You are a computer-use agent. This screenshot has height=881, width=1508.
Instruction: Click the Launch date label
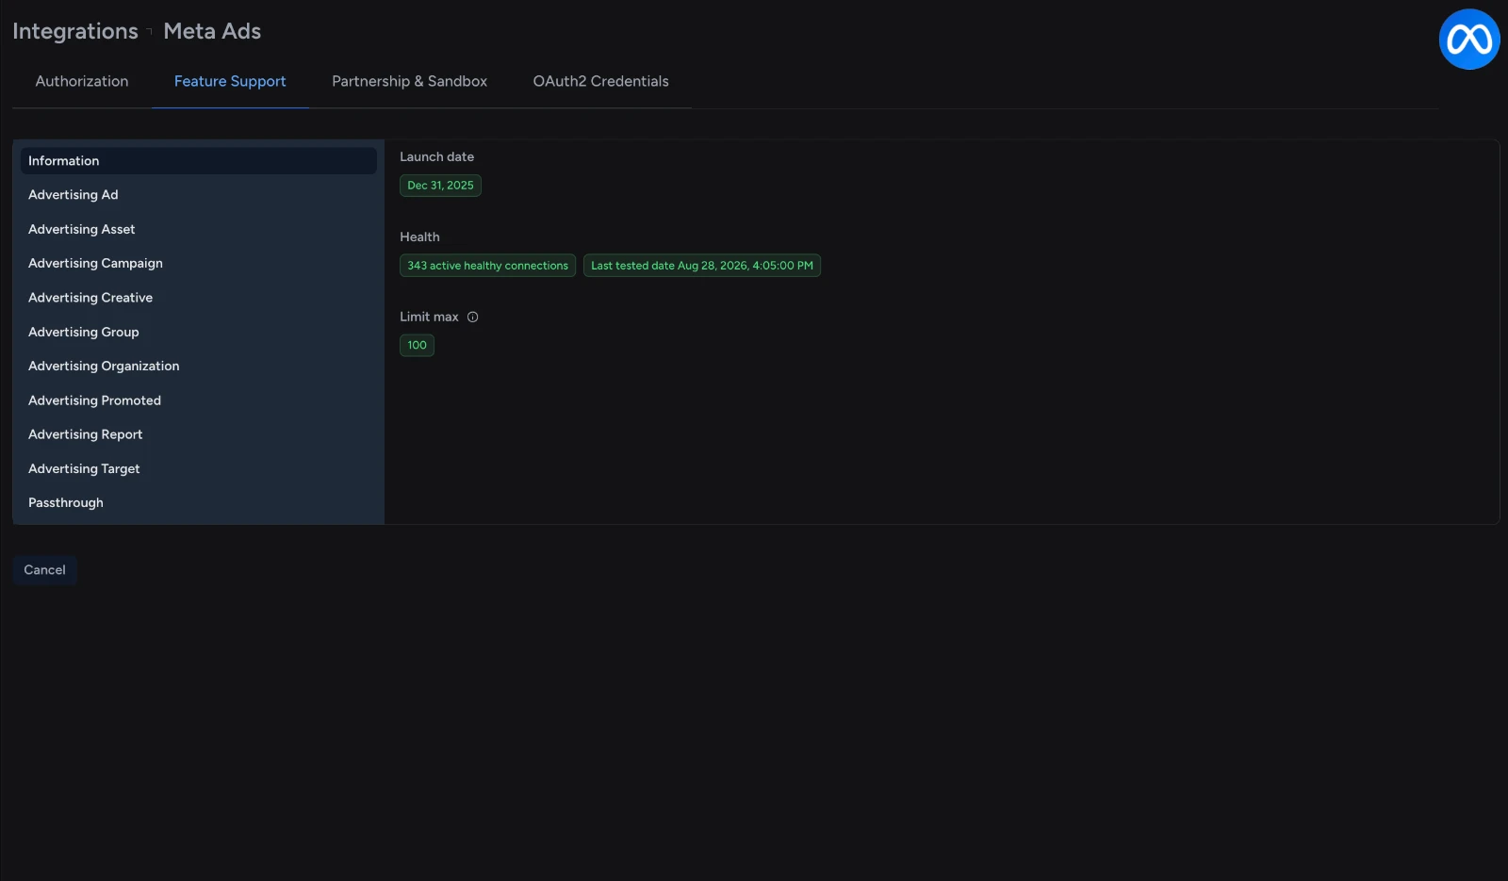[436, 157]
